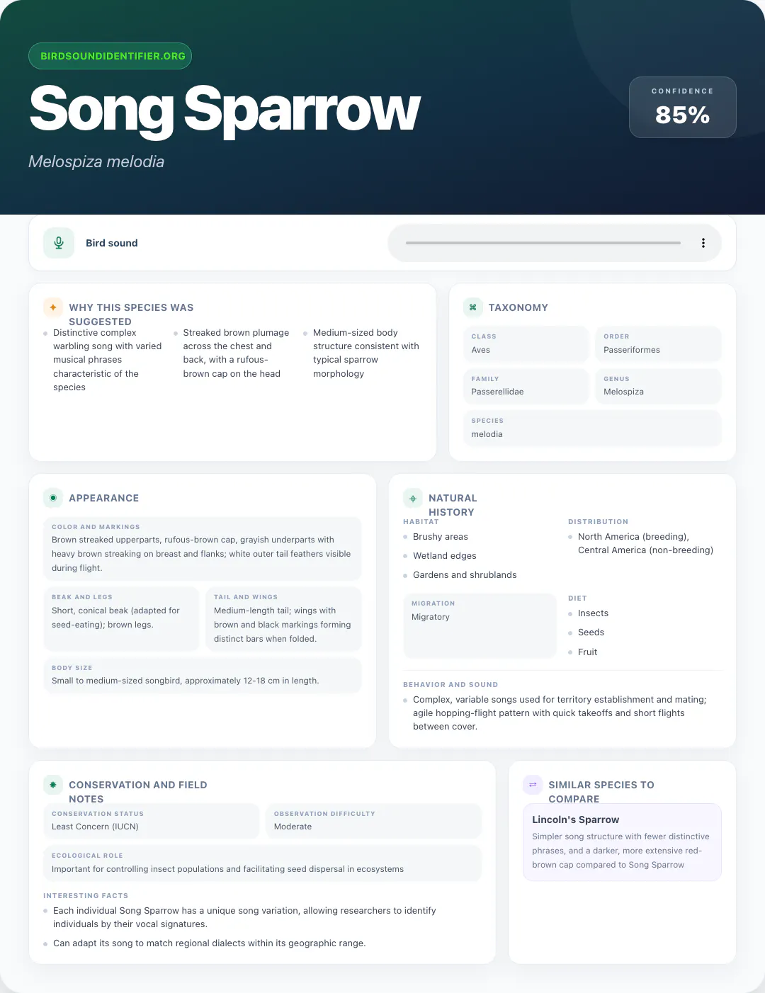
Task: Click the "Song Sparrow" page title
Action: tap(225, 109)
